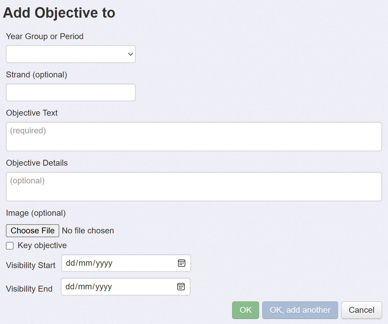Cancel the Add Objective form
The width and height of the screenshot is (388, 324).
point(361,310)
